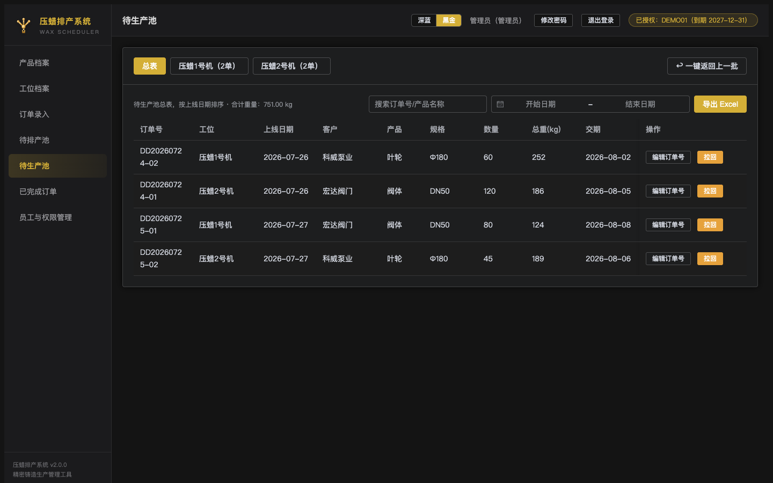Screen dimensions: 773x483
Task: Focus the 搜索订单号/产品名称 search field
Action: click(428, 104)
